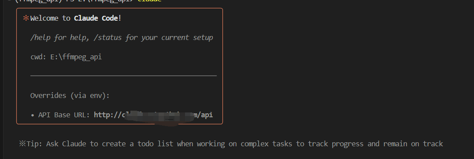Click the ※ symbol before Tip
This screenshot has width=474, height=159.
[22, 144]
